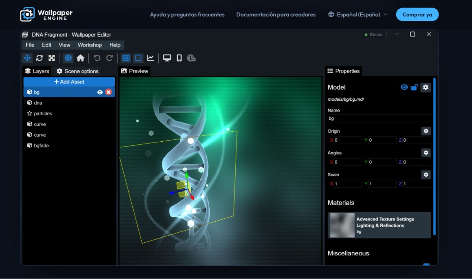Click the redo arrow icon
Viewport: 472px width, 279px height.
coord(109,58)
